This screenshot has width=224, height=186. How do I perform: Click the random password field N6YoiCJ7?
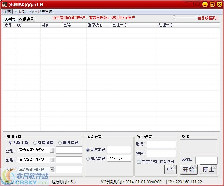click(119, 158)
